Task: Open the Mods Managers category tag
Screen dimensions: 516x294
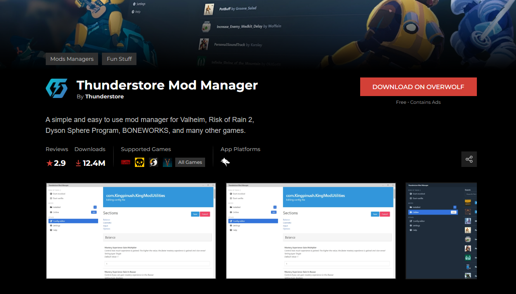Action: click(x=72, y=59)
